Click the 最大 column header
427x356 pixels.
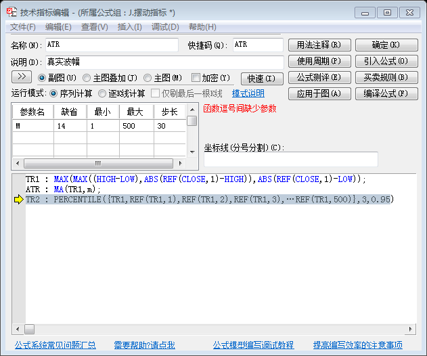137,112
